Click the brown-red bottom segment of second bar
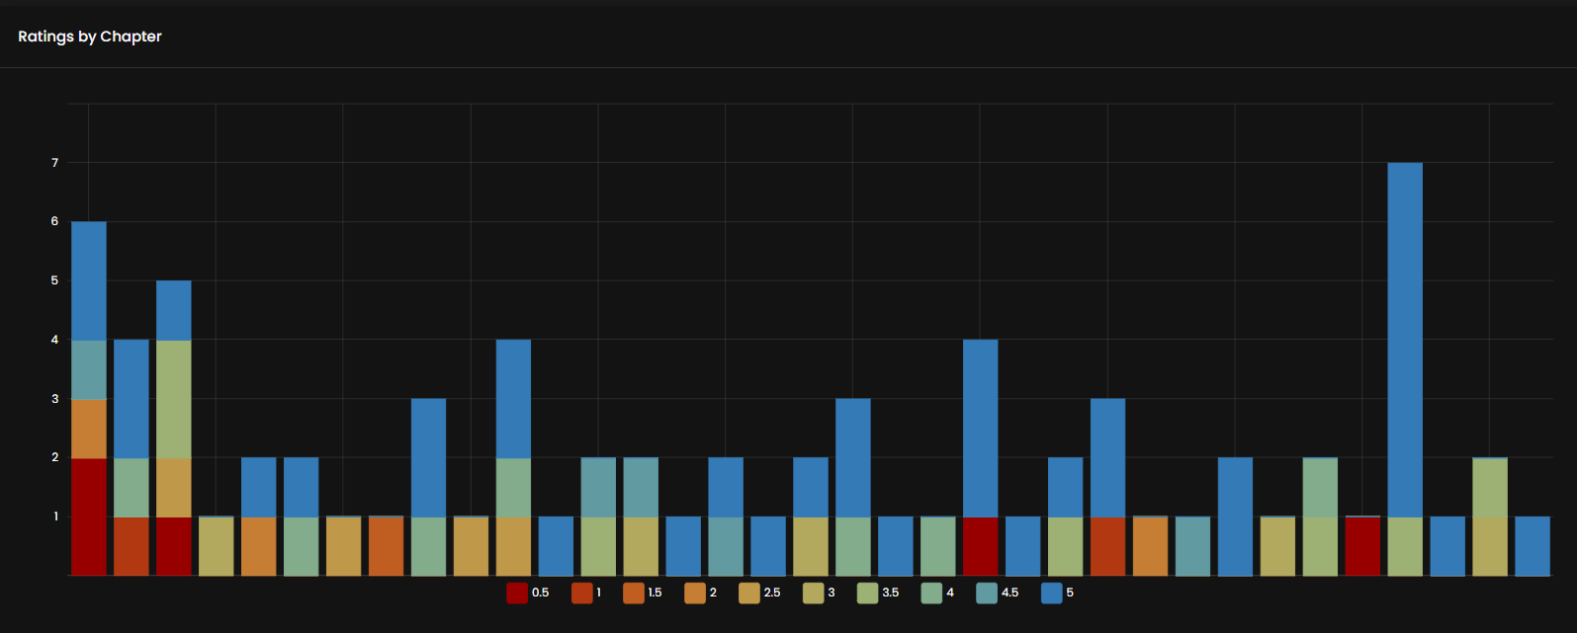Image resolution: width=1577 pixels, height=633 pixels. tap(131, 545)
